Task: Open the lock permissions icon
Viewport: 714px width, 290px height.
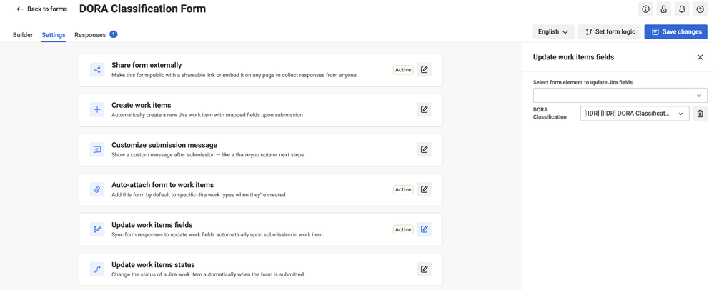Action: (x=663, y=9)
